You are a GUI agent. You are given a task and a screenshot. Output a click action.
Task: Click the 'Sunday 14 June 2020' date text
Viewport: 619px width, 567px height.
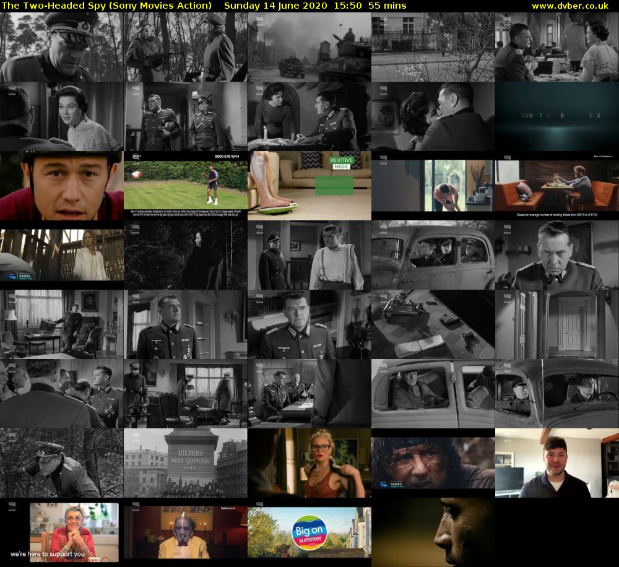point(275,6)
